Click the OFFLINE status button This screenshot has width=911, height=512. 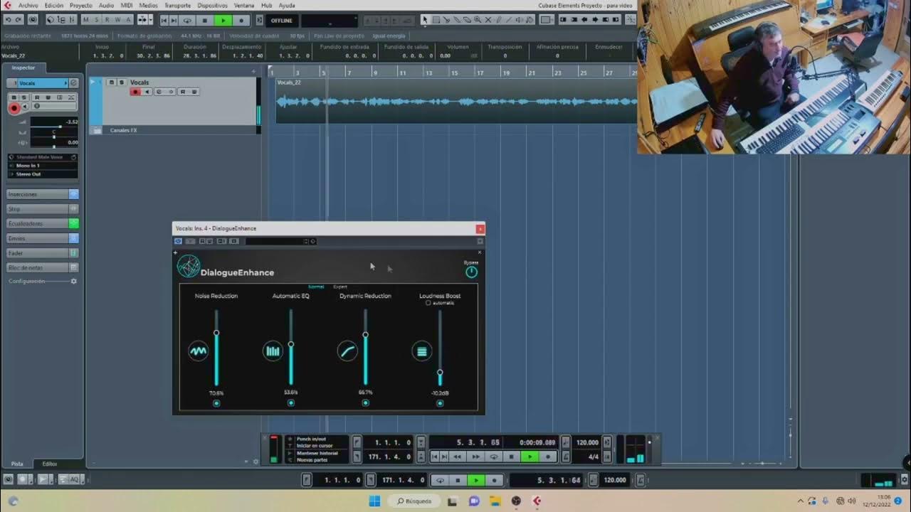pos(281,21)
